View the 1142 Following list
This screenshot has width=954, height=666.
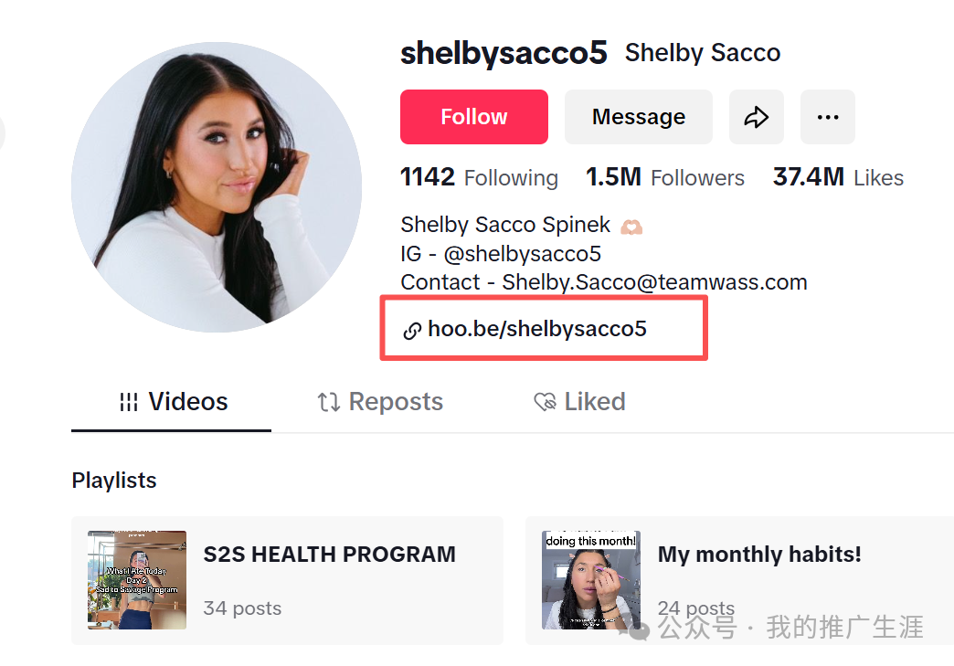click(479, 177)
